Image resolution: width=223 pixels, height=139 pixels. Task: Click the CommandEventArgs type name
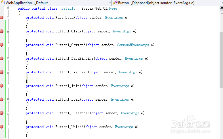coord(133,45)
